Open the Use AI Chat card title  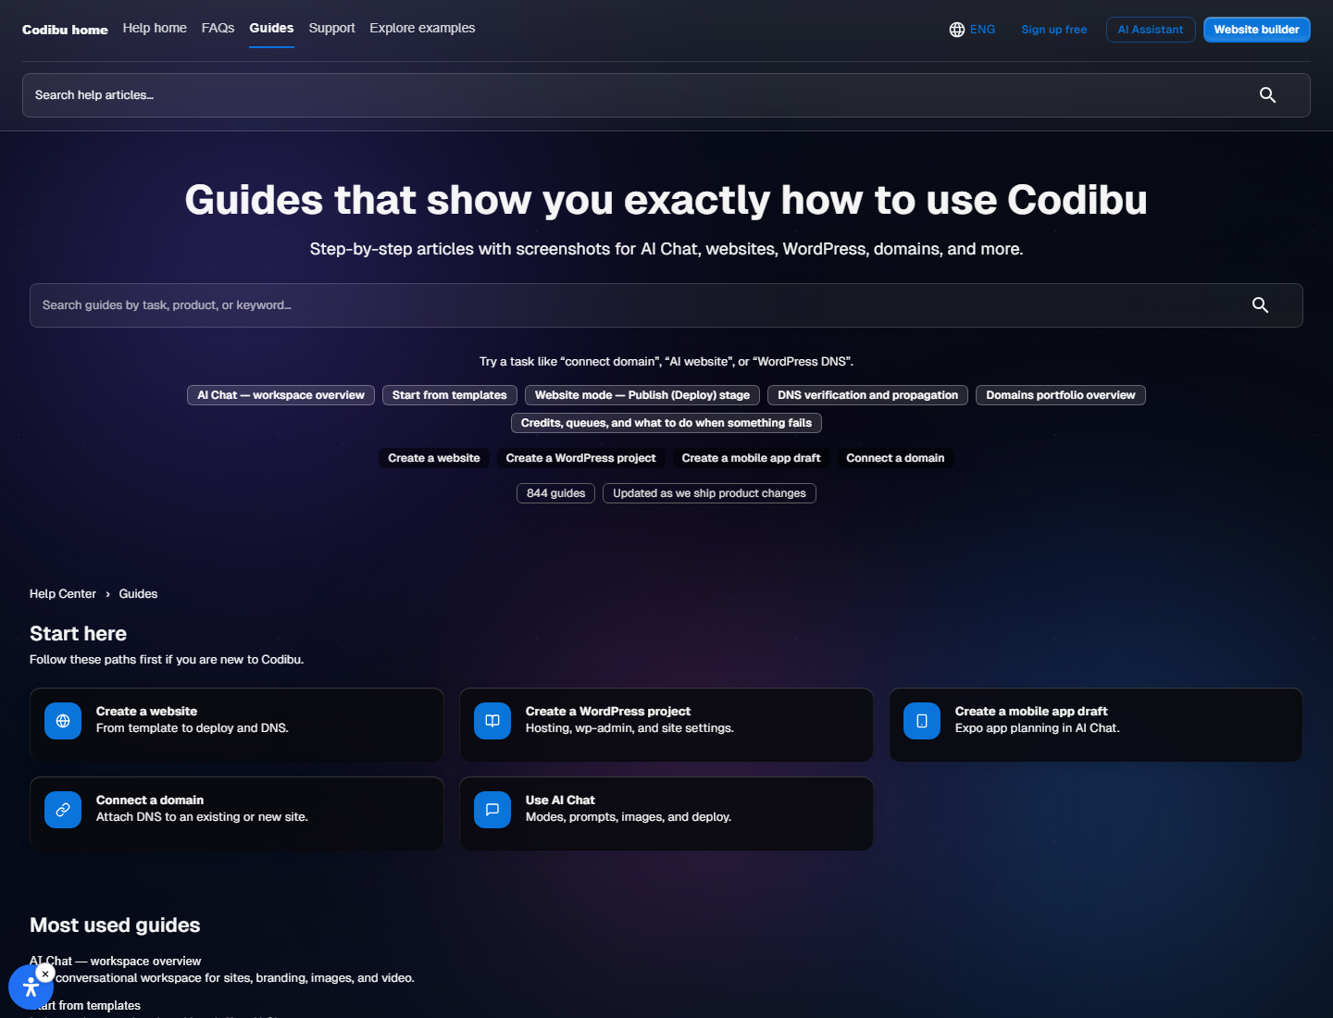(560, 801)
